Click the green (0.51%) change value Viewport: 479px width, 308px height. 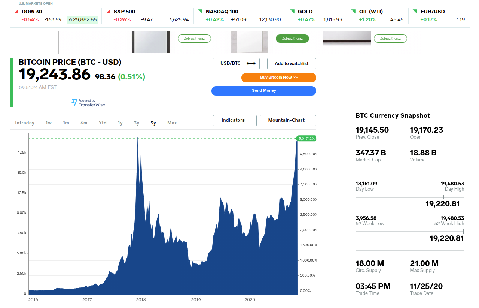pos(131,77)
